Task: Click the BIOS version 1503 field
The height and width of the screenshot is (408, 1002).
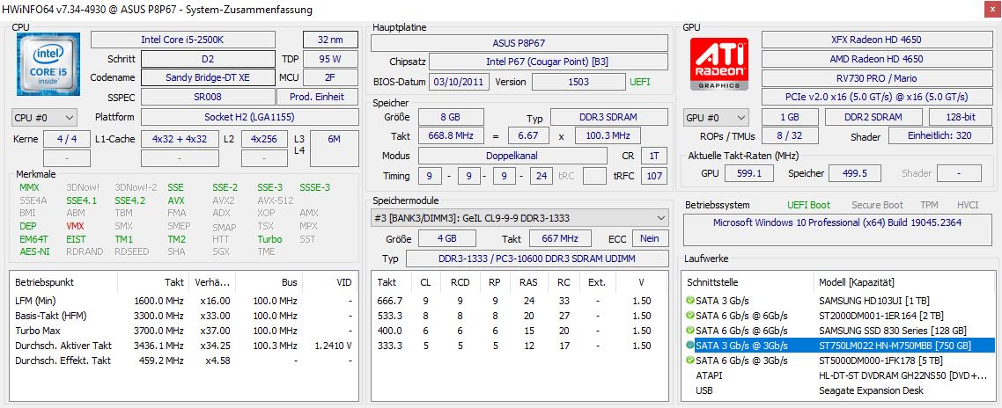Action: pos(578,82)
